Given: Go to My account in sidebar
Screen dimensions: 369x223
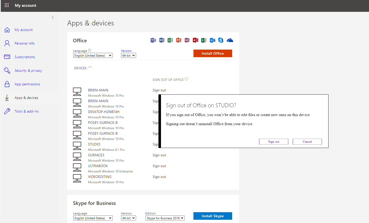Looking at the screenshot, I should [x=24, y=30].
